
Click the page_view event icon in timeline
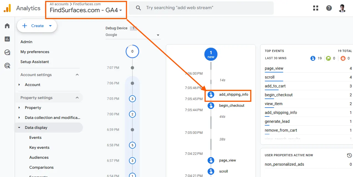pos(211,160)
